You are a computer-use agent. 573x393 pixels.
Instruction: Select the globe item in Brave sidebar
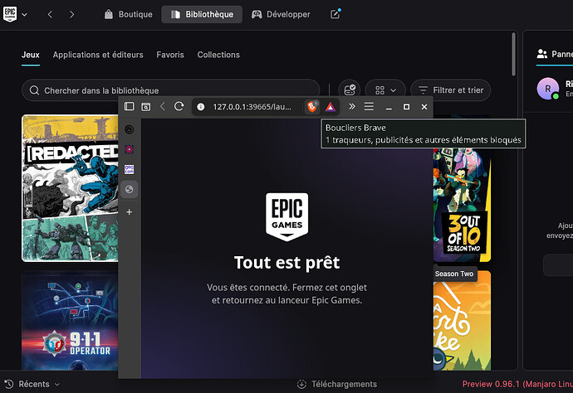pos(129,189)
